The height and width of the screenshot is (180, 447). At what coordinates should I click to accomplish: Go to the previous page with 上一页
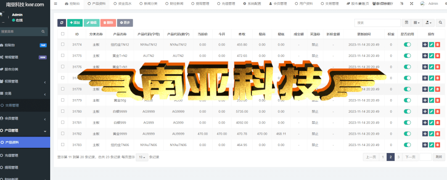click(x=371, y=157)
